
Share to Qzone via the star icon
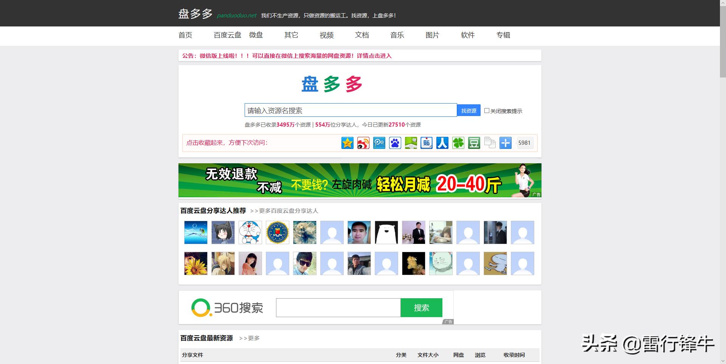[x=347, y=143]
